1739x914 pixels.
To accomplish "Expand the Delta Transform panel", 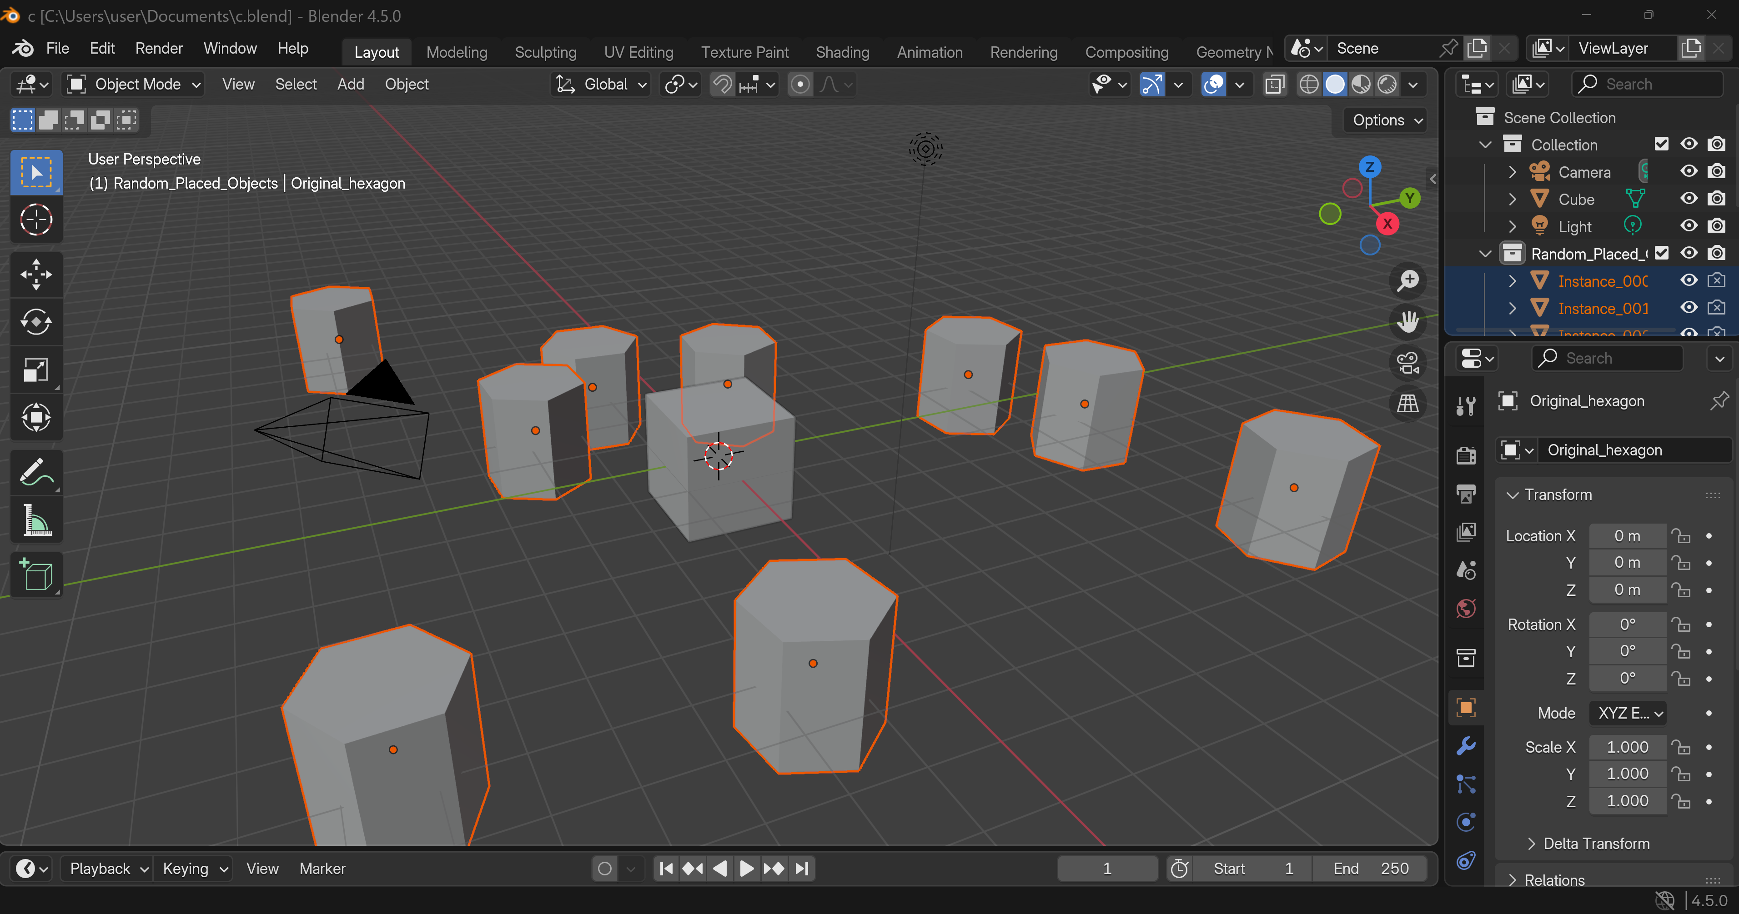I will (x=1590, y=843).
